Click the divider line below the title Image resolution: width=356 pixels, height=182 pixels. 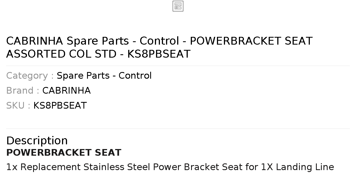[x=178, y=66]
